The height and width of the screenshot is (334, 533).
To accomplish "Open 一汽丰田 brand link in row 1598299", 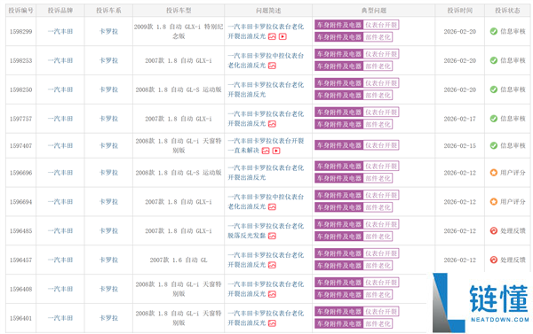I will [60, 32].
